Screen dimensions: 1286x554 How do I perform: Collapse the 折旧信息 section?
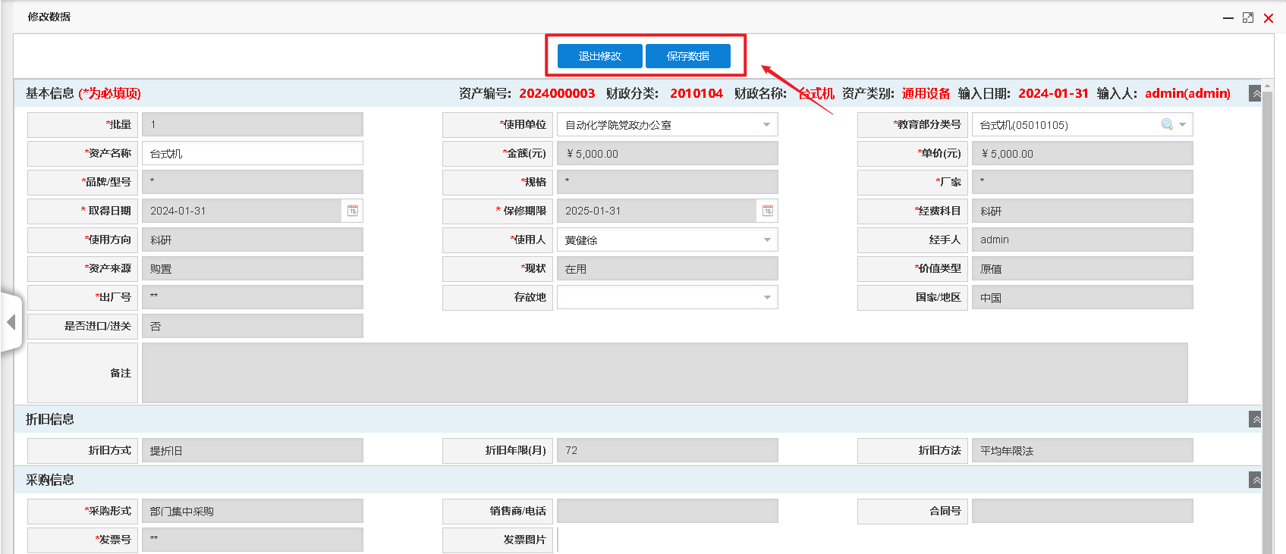[1256, 419]
